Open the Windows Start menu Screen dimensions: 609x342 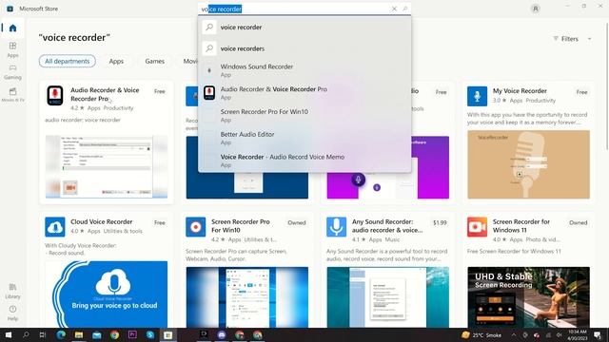9,335
